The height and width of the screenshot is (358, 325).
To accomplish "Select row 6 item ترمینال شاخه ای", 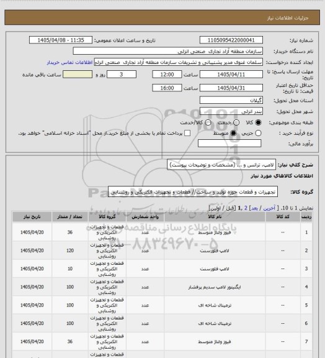I will (215, 324).
